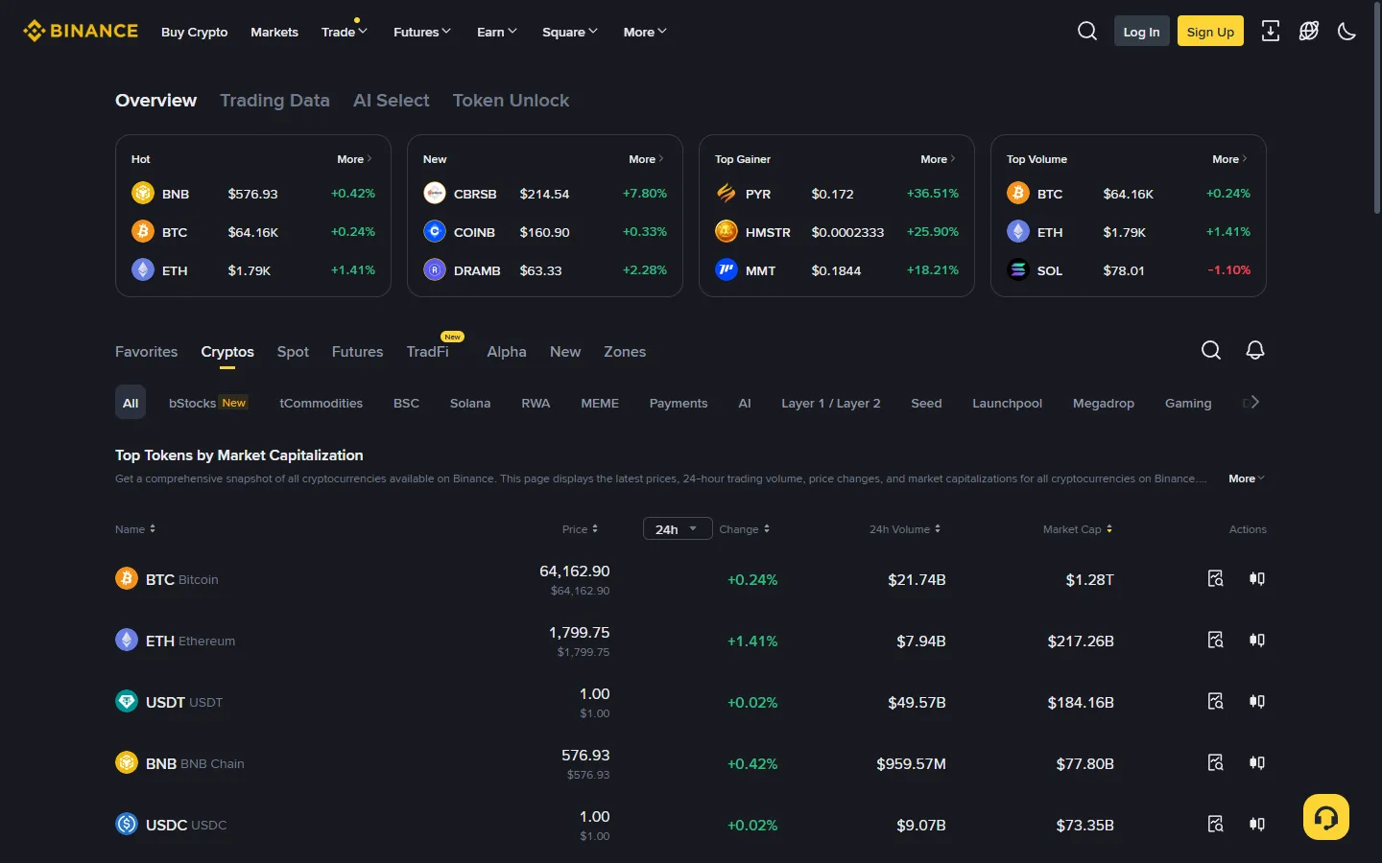Open the detail icon in USDT row
1382x863 pixels.
click(x=1215, y=701)
